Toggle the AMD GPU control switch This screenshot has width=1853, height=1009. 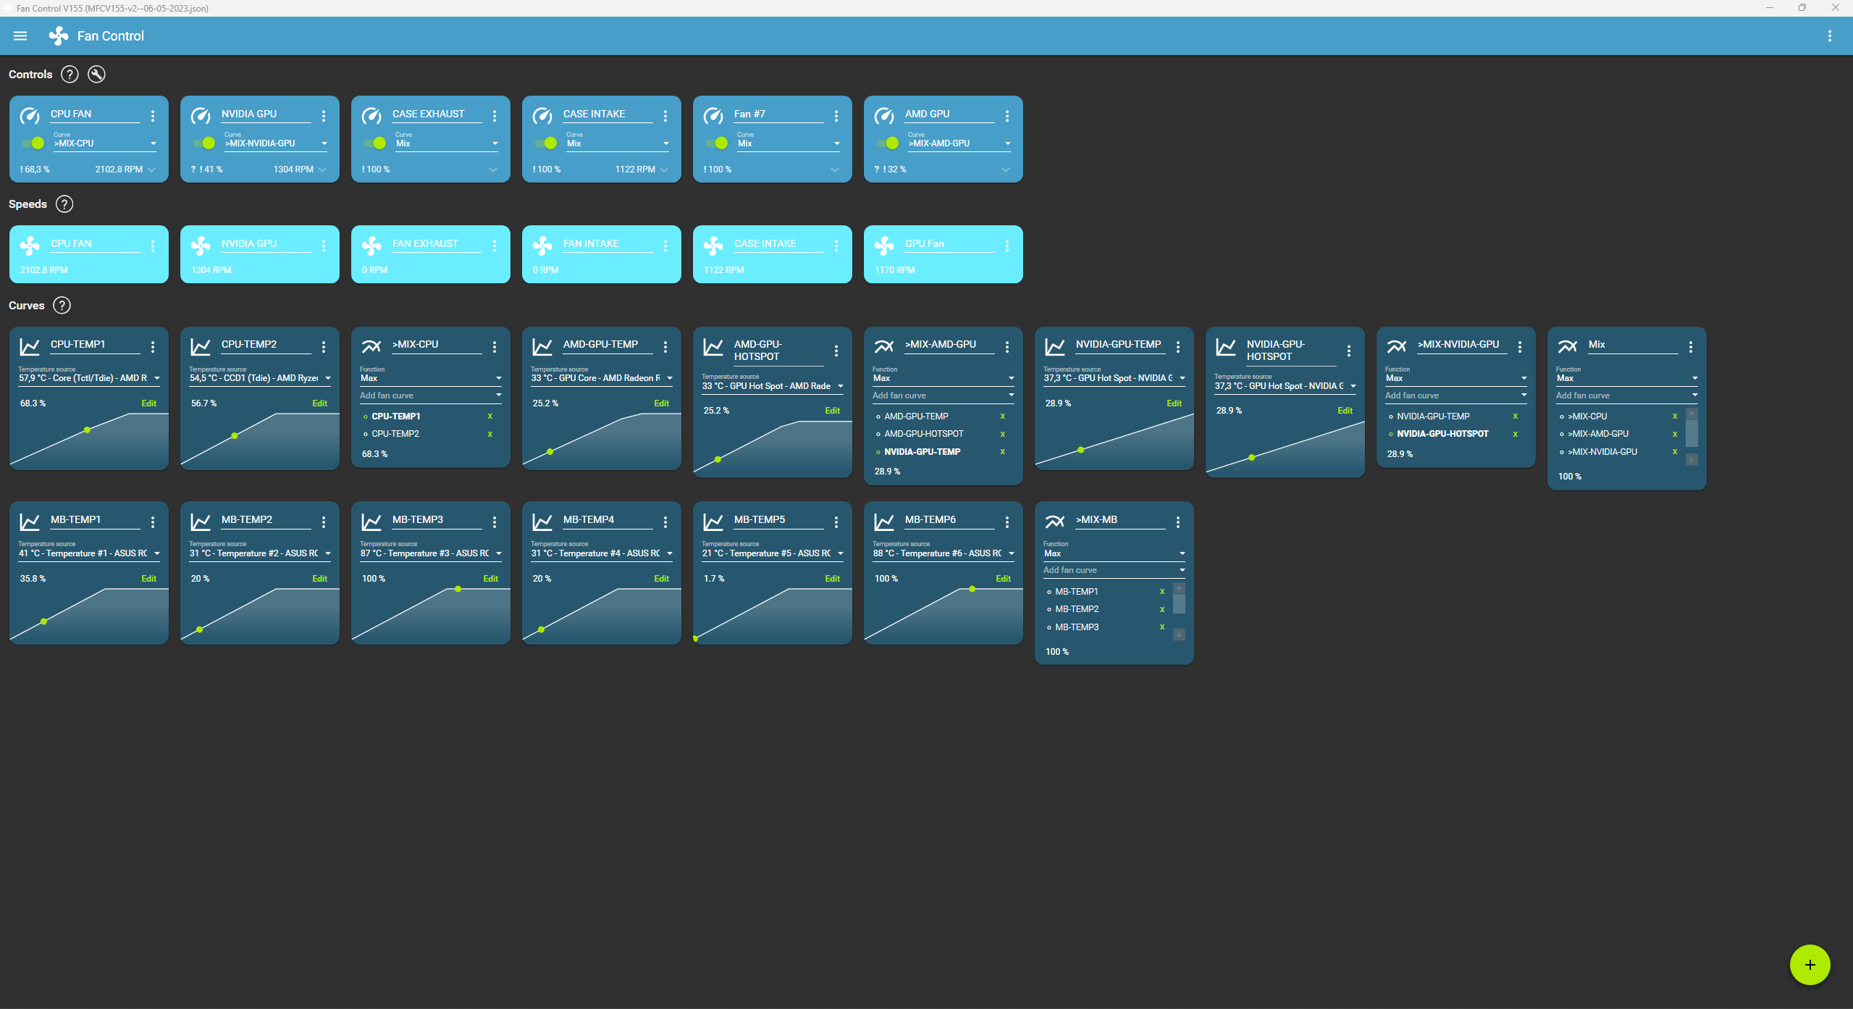point(888,143)
